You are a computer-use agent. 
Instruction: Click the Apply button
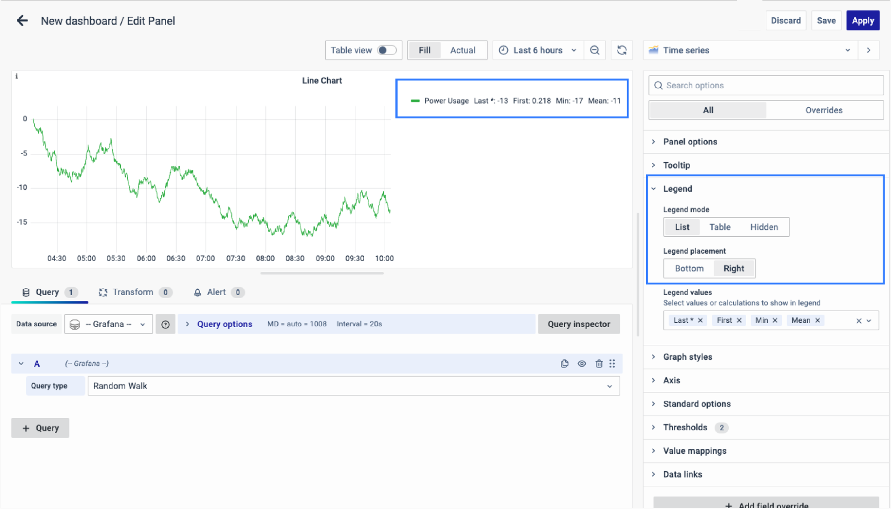pyautogui.click(x=862, y=21)
